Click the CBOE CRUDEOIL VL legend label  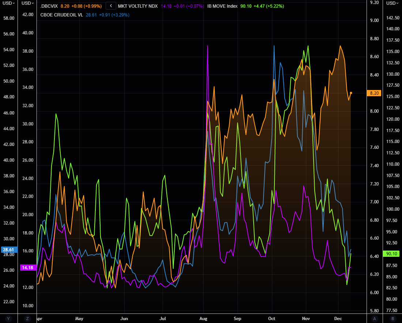pos(62,15)
